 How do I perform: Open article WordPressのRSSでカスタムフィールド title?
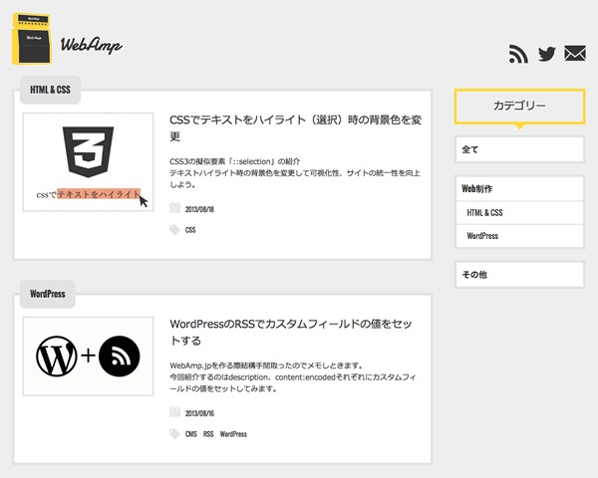(291, 332)
